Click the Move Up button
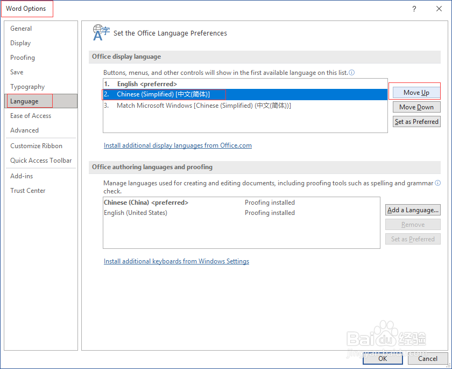 pyautogui.click(x=416, y=93)
